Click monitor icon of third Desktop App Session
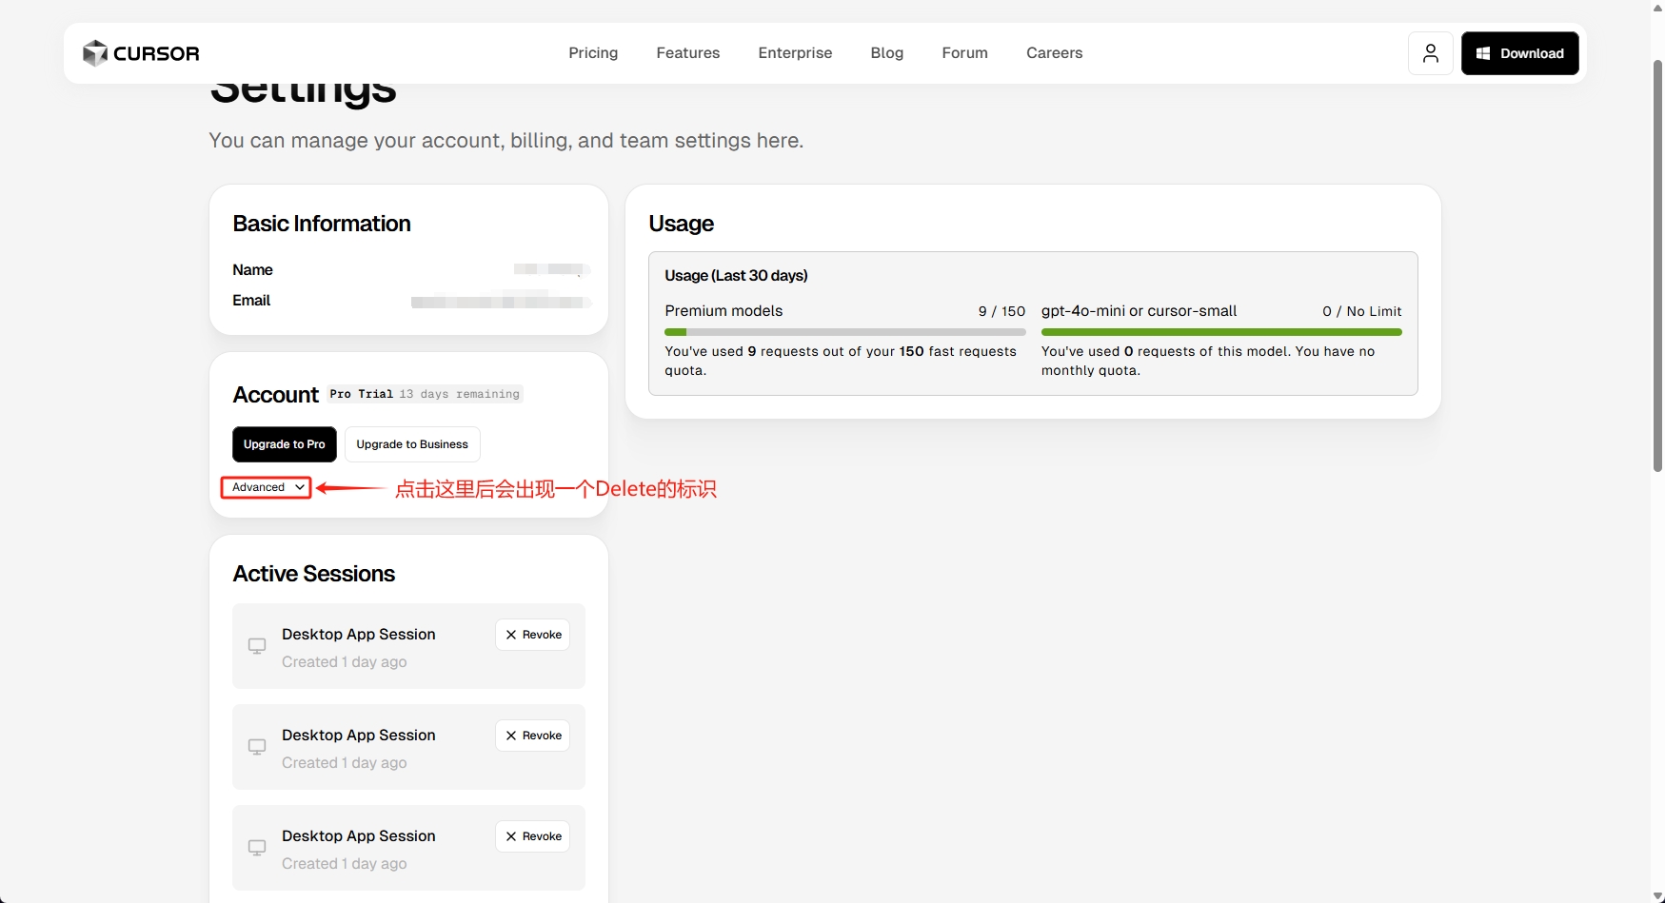Viewport: 1665px width, 903px height. point(257,848)
